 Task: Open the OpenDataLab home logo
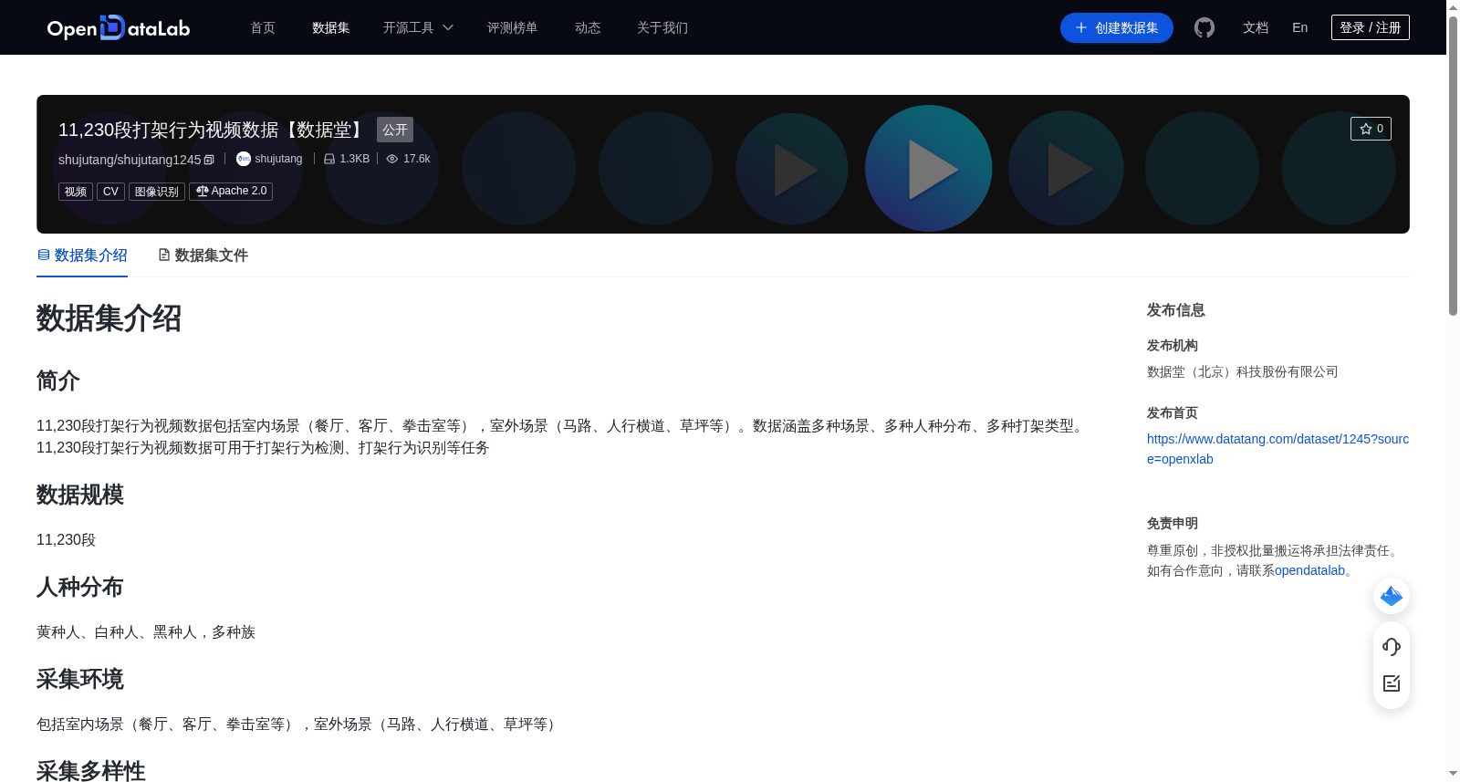(x=119, y=27)
